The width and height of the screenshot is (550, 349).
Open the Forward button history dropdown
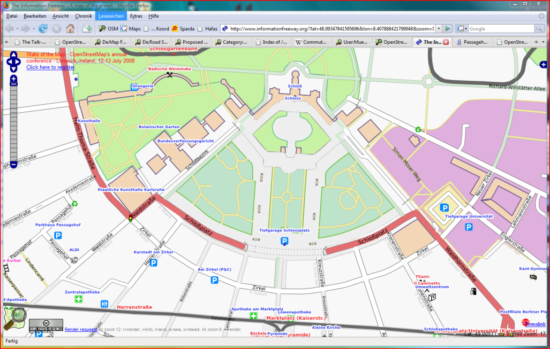tap(34, 29)
